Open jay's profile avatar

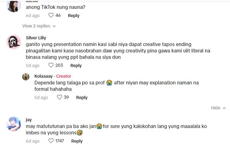coord(14,124)
